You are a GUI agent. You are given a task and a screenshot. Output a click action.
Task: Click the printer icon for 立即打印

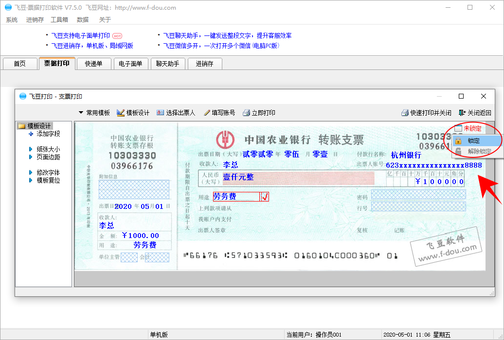pyautogui.click(x=246, y=113)
